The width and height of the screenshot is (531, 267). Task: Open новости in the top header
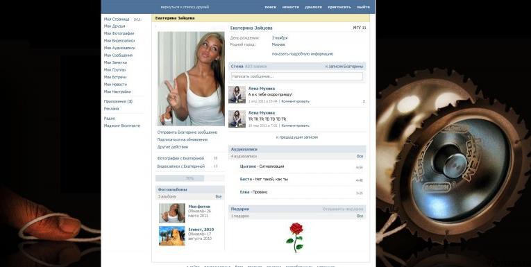pos(291,7)
